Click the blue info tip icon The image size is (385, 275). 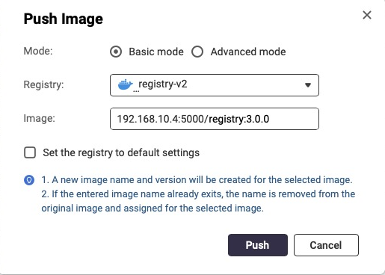[x=29, y=180]
